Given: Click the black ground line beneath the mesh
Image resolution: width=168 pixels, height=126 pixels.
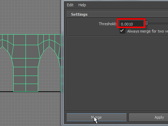Looking at the screenshot, I should [30, 92].
